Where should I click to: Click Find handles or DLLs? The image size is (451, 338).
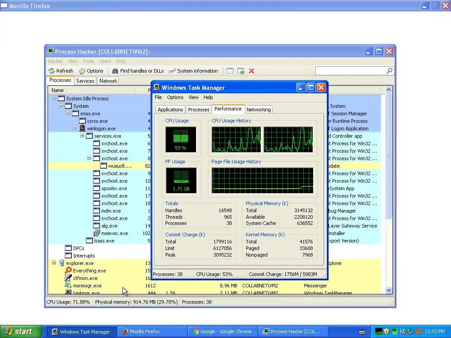pos(138,71)
